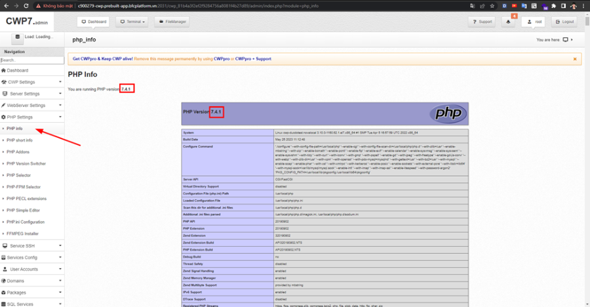The height and width of the screenshot is (307, 590).
Task: Click the Dashboard sidebar item
Action: pyautogui.click(x=32, y=70)
